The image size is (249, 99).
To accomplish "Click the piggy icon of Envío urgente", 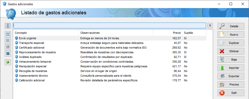I will click(x=16, y=38).
